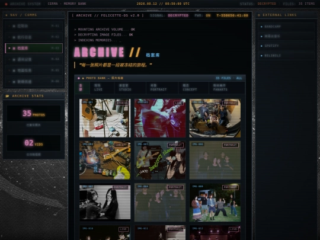Open the M-04 nav item
Viewport: 320px width, 240px height.
click(x=34, y=59)
